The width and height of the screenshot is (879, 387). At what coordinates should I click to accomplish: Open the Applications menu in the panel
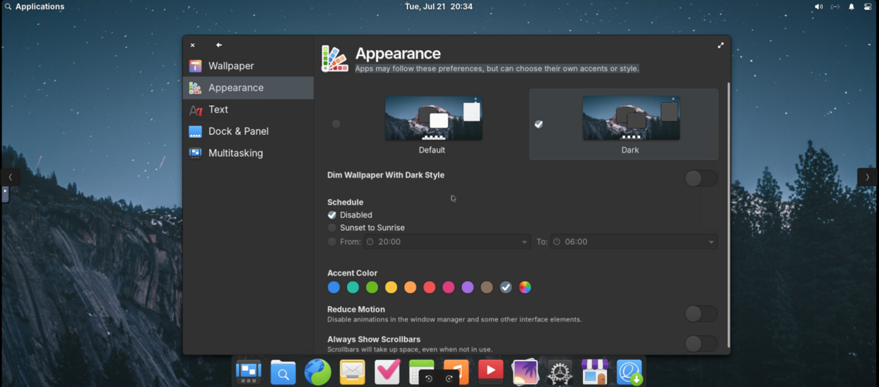point(34,7)
